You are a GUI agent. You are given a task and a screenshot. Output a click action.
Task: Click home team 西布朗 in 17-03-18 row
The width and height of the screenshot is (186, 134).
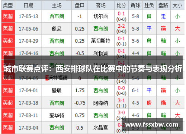[x=57, y=103]
